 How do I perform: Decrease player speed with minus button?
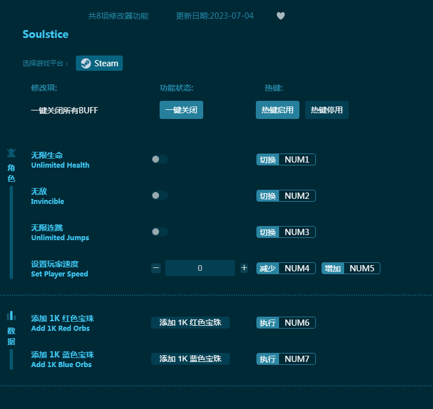[156, 268]
